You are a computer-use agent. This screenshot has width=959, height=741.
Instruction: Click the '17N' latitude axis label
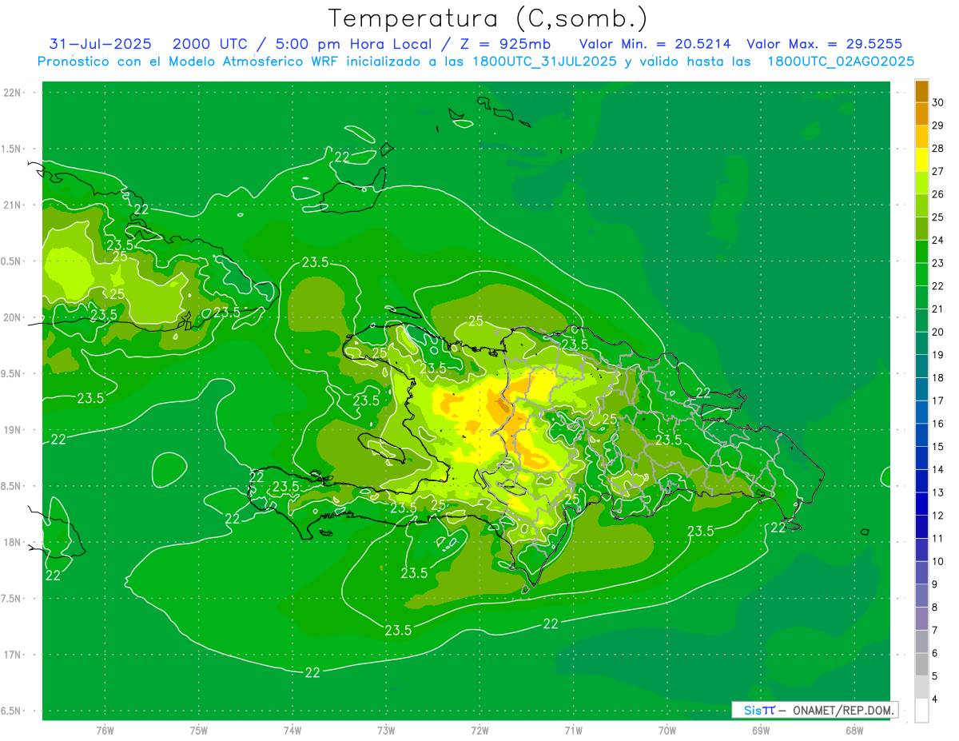[13, 655]
